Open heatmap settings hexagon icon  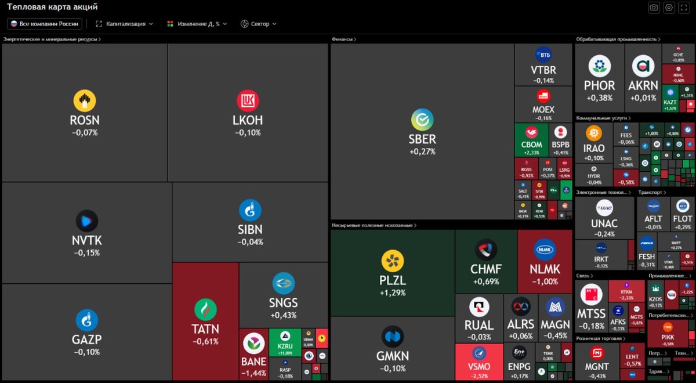pos(669,8)
